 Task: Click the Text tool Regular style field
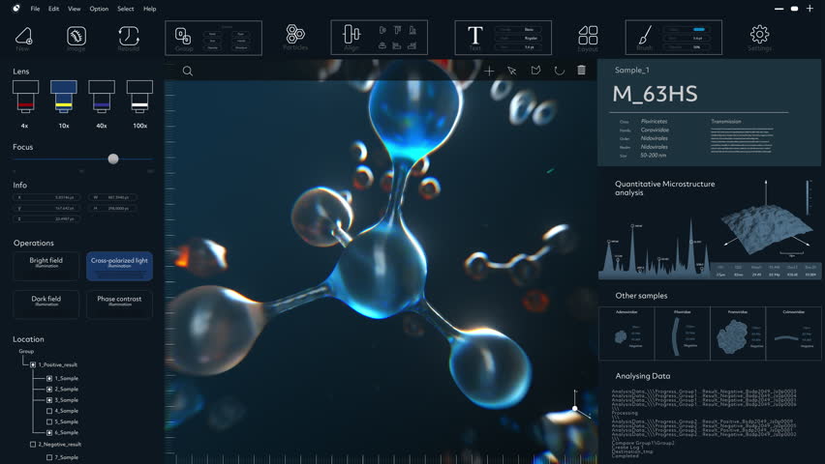point(518,39)
